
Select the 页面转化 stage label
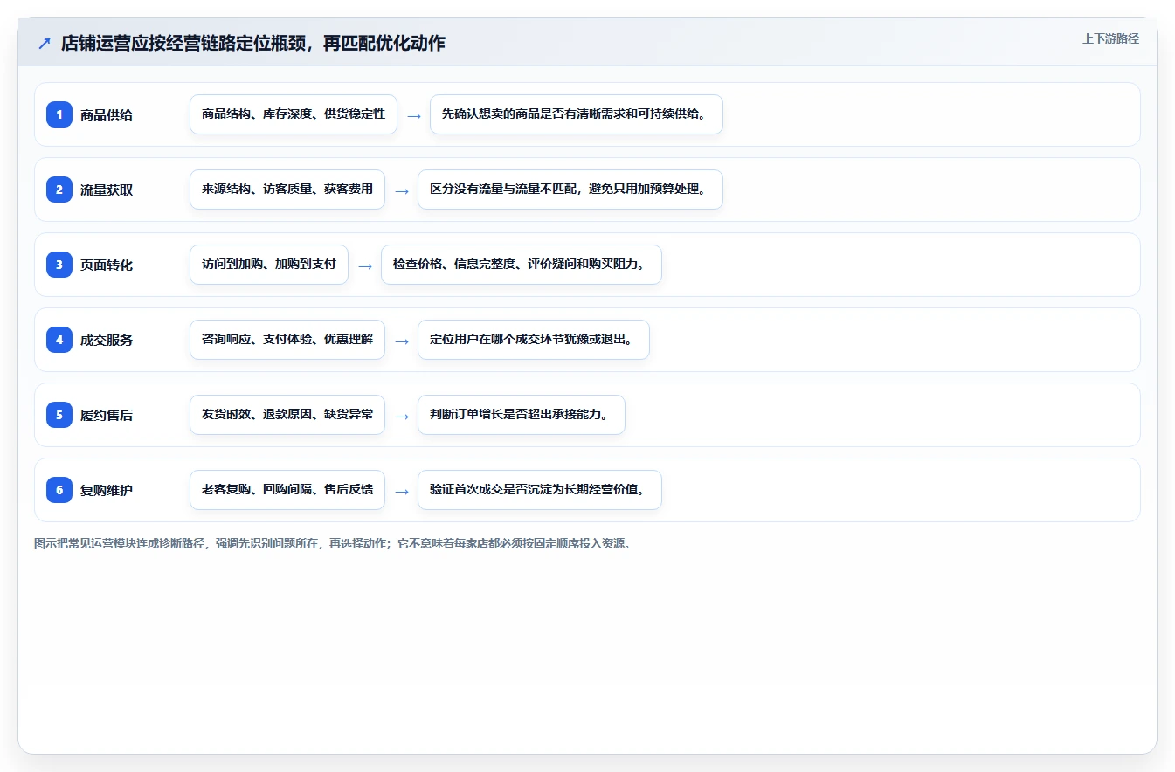(x=107, y=265)
